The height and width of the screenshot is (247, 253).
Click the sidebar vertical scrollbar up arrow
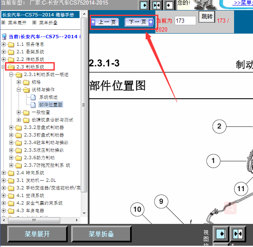[x=84, y=14]
